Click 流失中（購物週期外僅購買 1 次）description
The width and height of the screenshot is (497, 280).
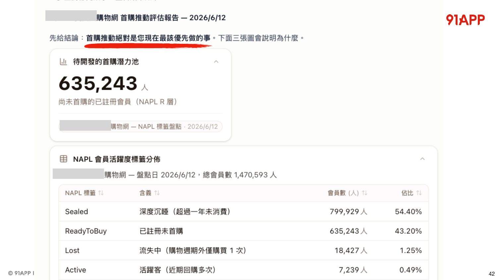click(193, 250)
